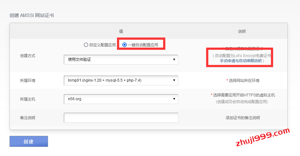The width and height of the screenshot is (300, 156).
Task: Choose the 一键自动配置应用 radio option
Action: 125,45
